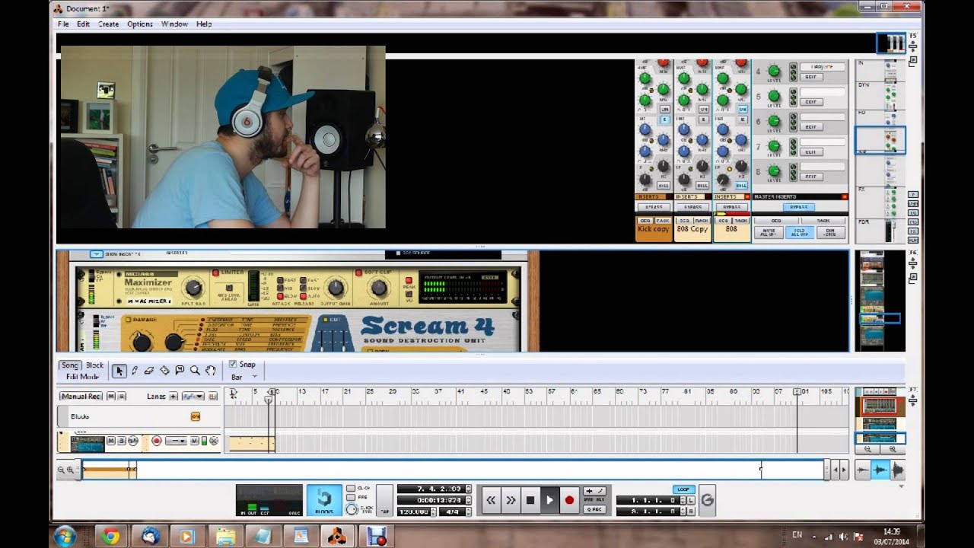The width and height of the screenshot is (974, 548).
Task: Toggle the Snap checkbox
Action: tap(233, 364)
